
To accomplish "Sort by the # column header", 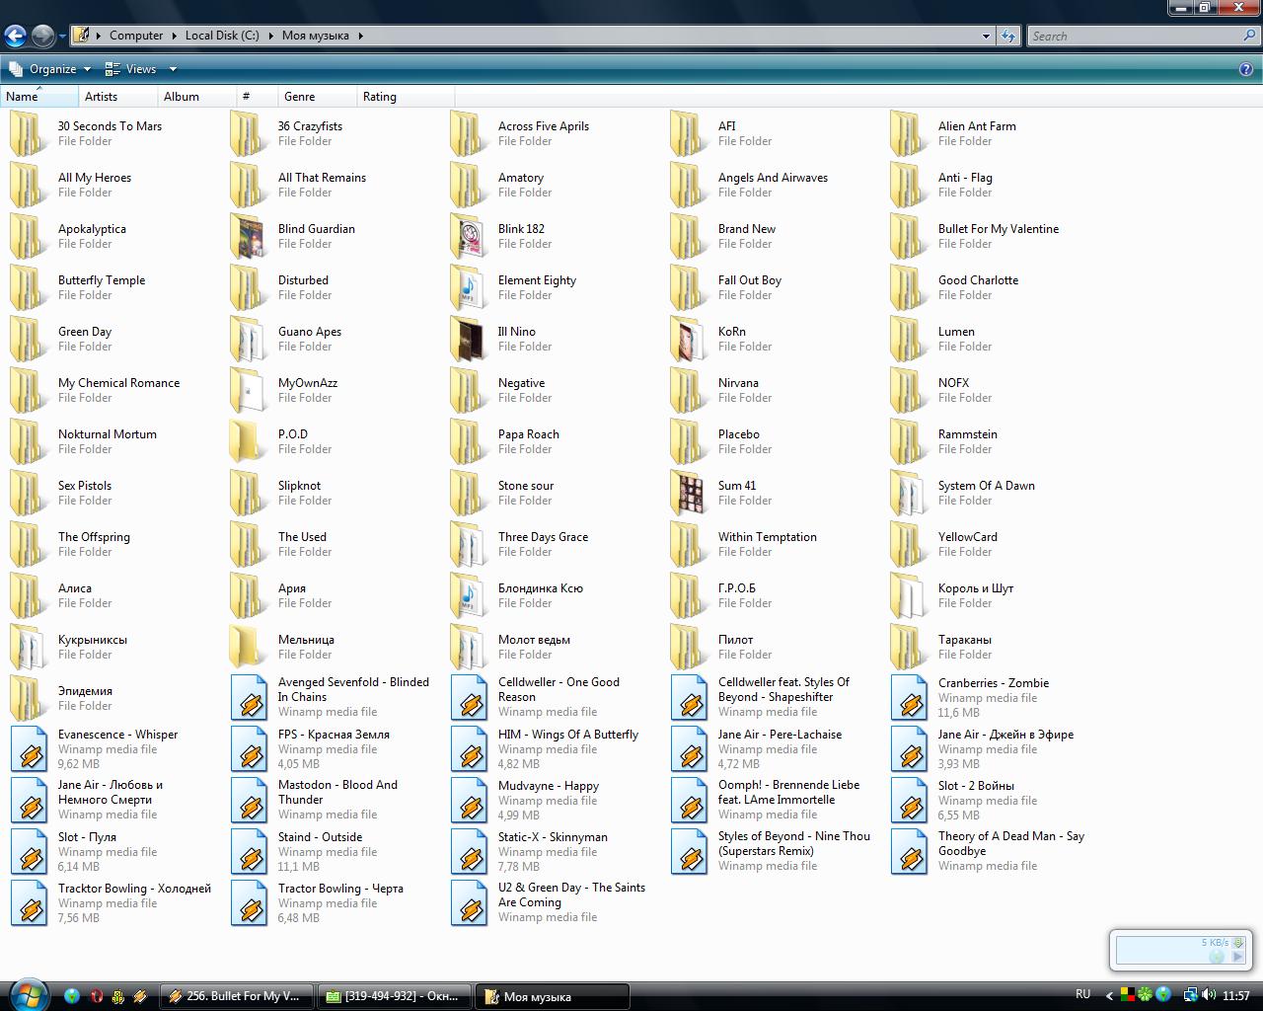I will click(258, 97).
